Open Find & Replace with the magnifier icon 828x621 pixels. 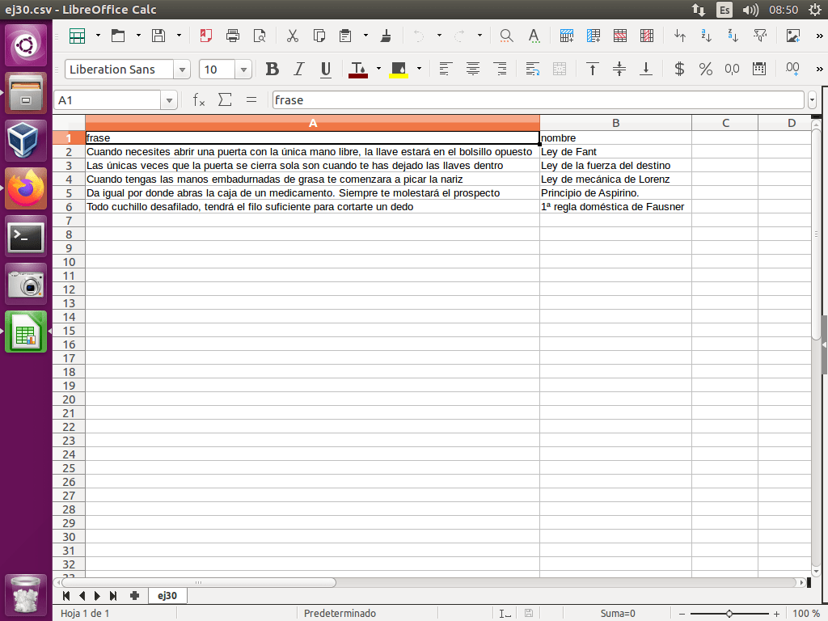506,36
